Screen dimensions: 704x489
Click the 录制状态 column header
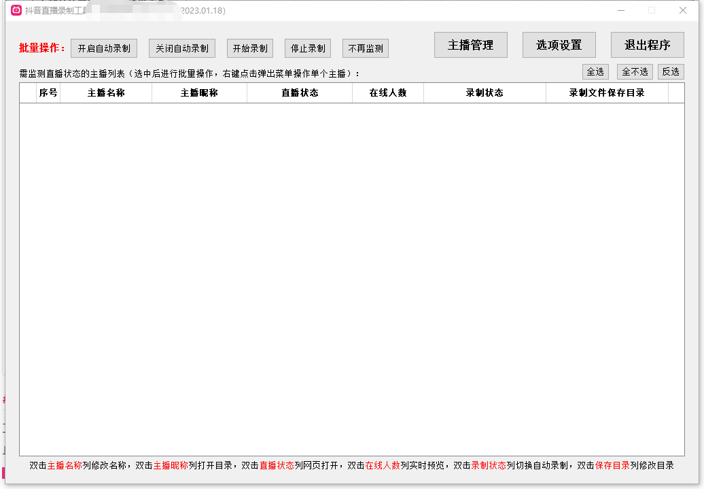point(485,92)
